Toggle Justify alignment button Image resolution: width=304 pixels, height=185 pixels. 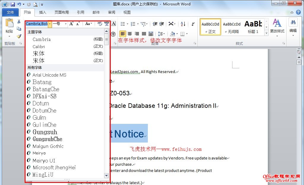(144, 34)
